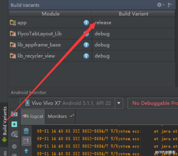Expand the Vivo X7 device dropdown arrow
Image resolution: width=178 pixels, height=156 pixels.
point(119,103)
